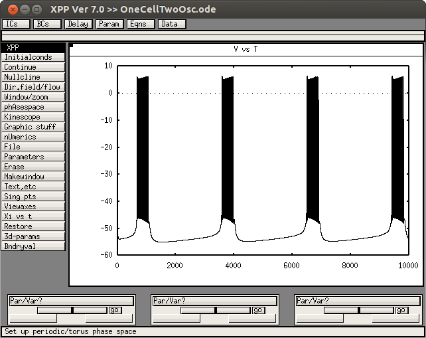
Task: Click third slider panel's lower-left value box
Action: [x=320, y=319]
